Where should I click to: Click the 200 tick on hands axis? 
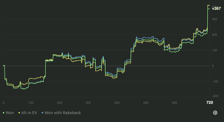coord(60,103)
